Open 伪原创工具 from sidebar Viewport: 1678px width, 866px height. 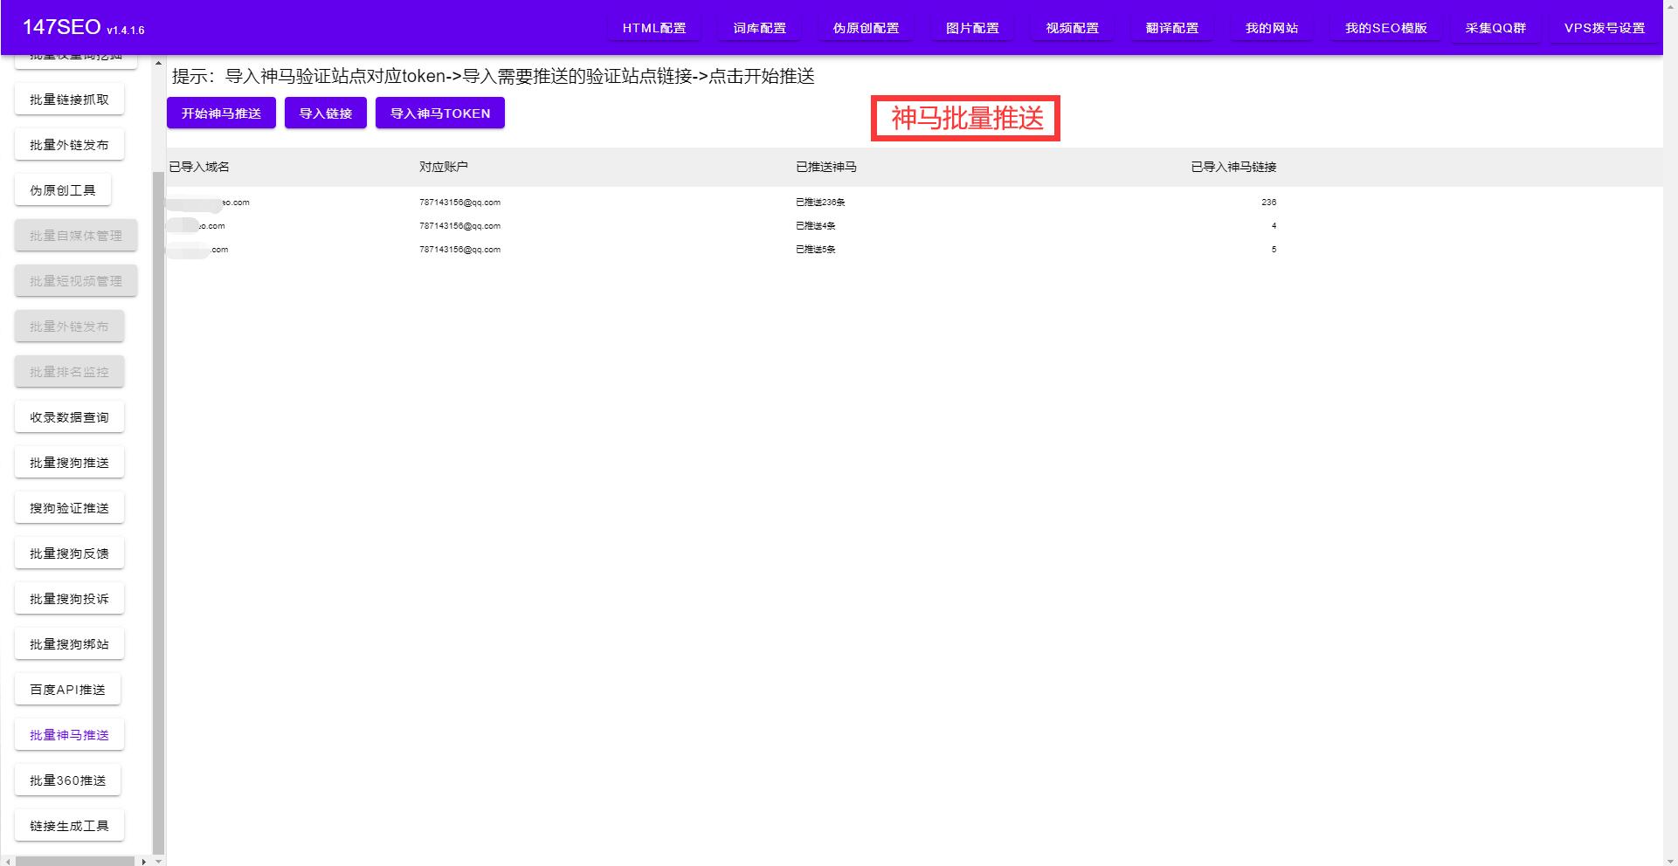pos(62,189)
